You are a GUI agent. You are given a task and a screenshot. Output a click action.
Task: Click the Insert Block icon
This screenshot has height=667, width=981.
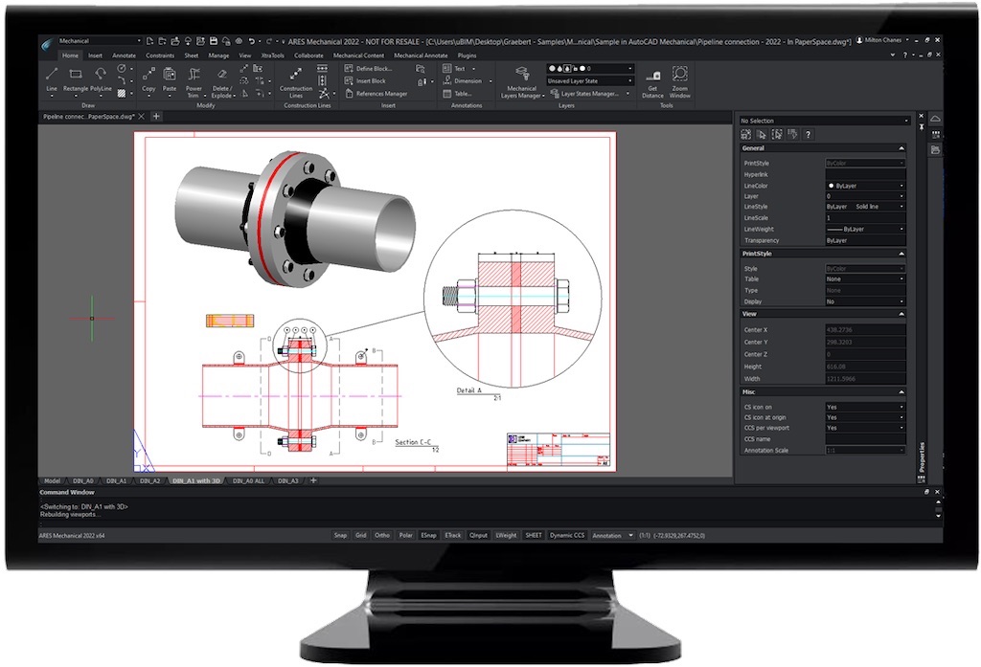pos(349,80)
